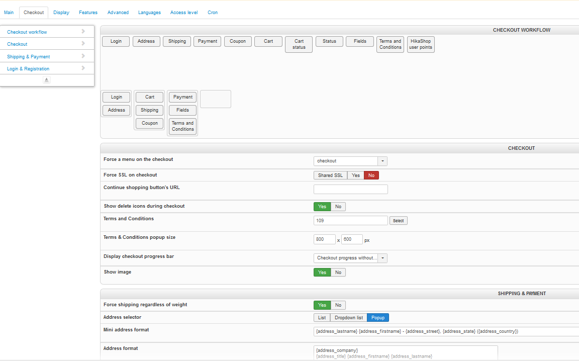Viewport: 579px width, 361px height.
Task: Click the Select button for Terms and Conditions
Action: pyautogui.click(x=398, y=221)
